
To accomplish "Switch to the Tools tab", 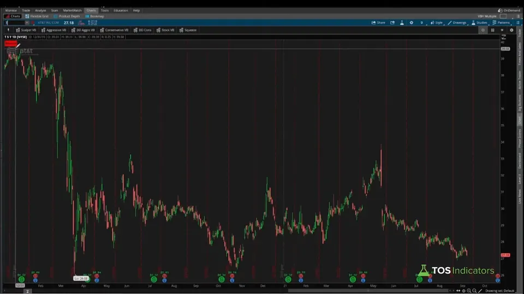I will click(105, 10).
